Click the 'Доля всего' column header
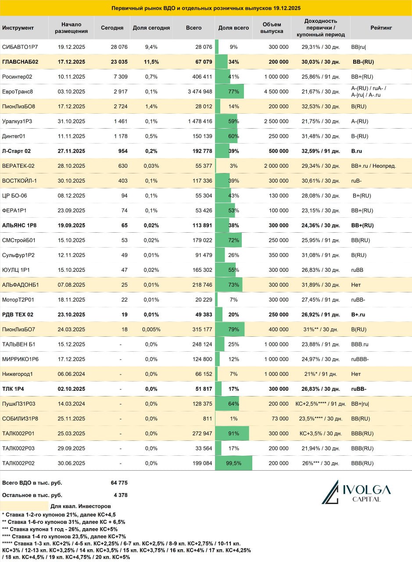 (x=233, y=28)
